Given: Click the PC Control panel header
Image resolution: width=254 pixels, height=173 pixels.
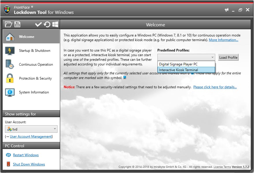Looking at the screenshot, I should (31, 146).
